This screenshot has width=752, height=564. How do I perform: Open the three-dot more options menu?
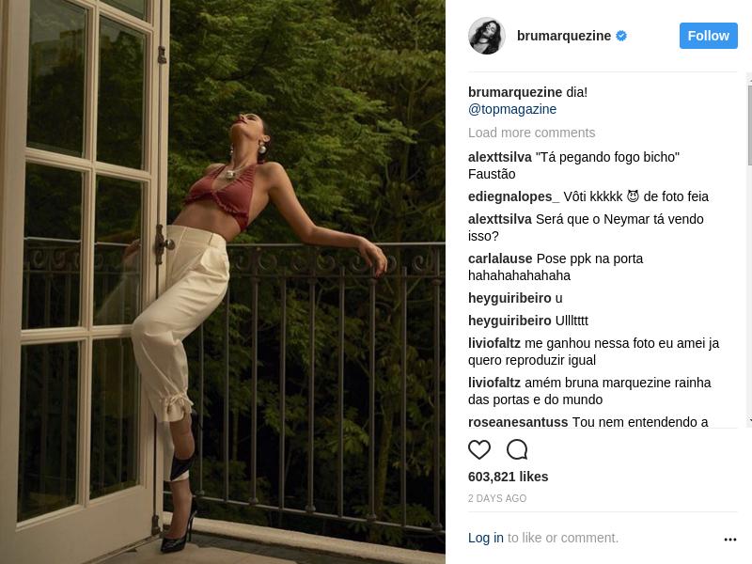coord(730,540)
